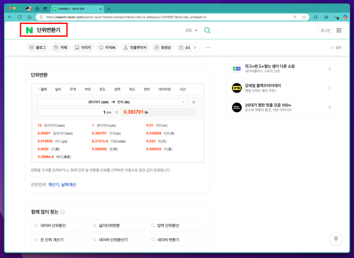This screenshot has height=258, width=354.
Task: Select the 온도 unit category
Action: tap(103, 89)
